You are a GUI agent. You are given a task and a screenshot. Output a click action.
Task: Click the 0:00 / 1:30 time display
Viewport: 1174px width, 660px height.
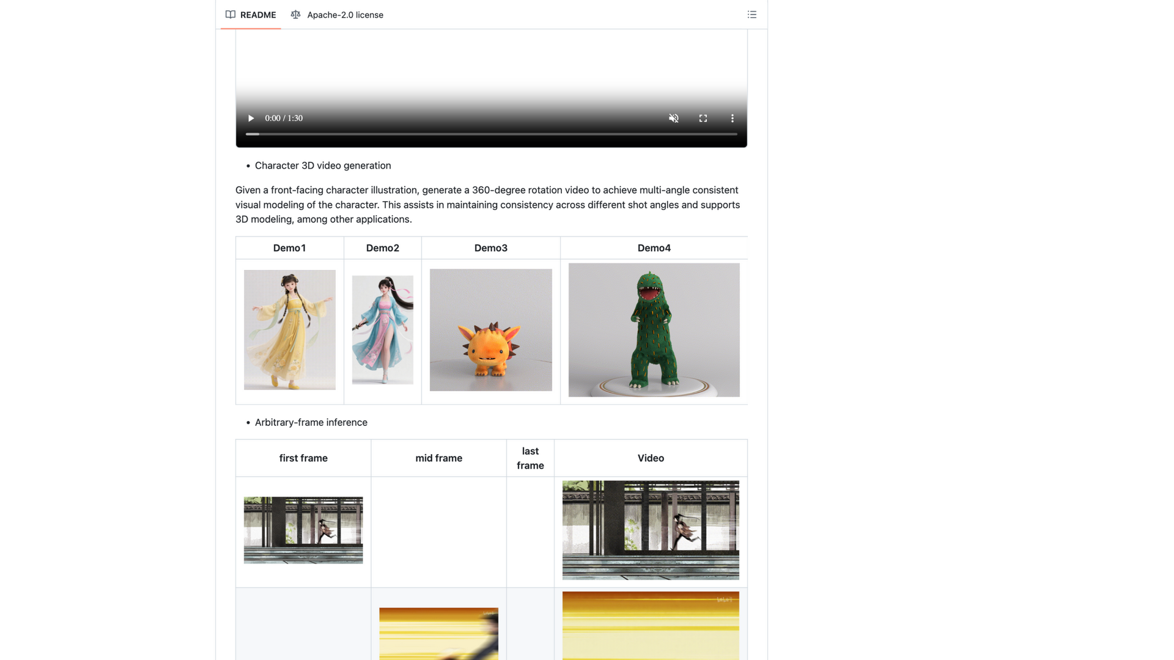(284, 119)
